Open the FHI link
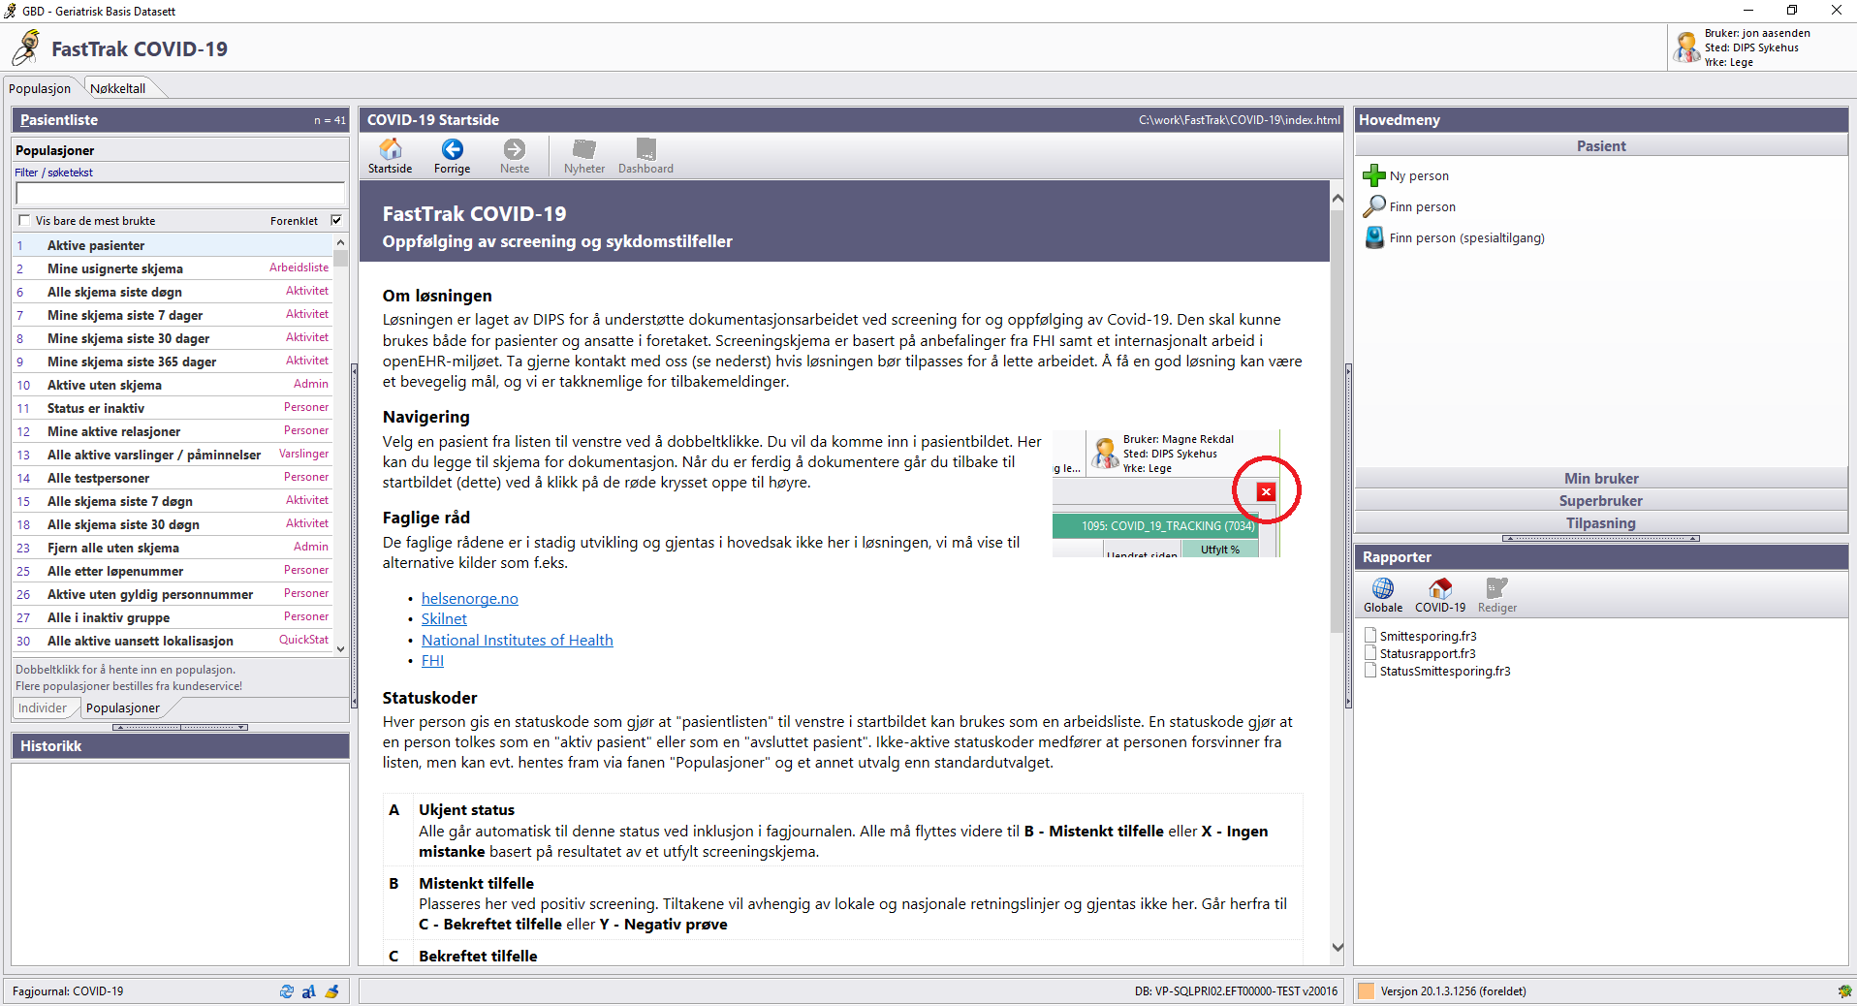1857x1006 pixels. pyautogui.click(x=432, y=661)
